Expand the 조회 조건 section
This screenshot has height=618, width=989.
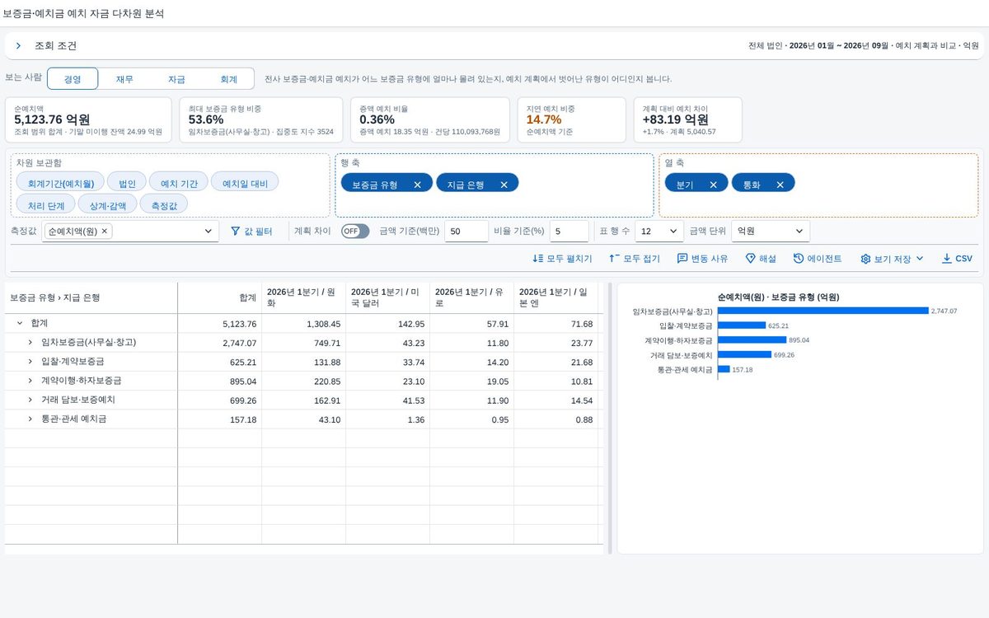pos(18,46)
